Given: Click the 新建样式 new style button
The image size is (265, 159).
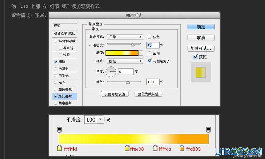Looking at the screenshot, I should click(x=201, y=48).
